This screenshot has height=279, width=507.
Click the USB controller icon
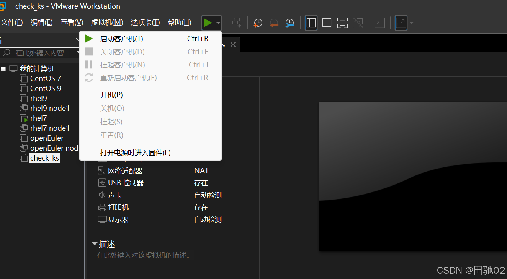tap(102, 183)
